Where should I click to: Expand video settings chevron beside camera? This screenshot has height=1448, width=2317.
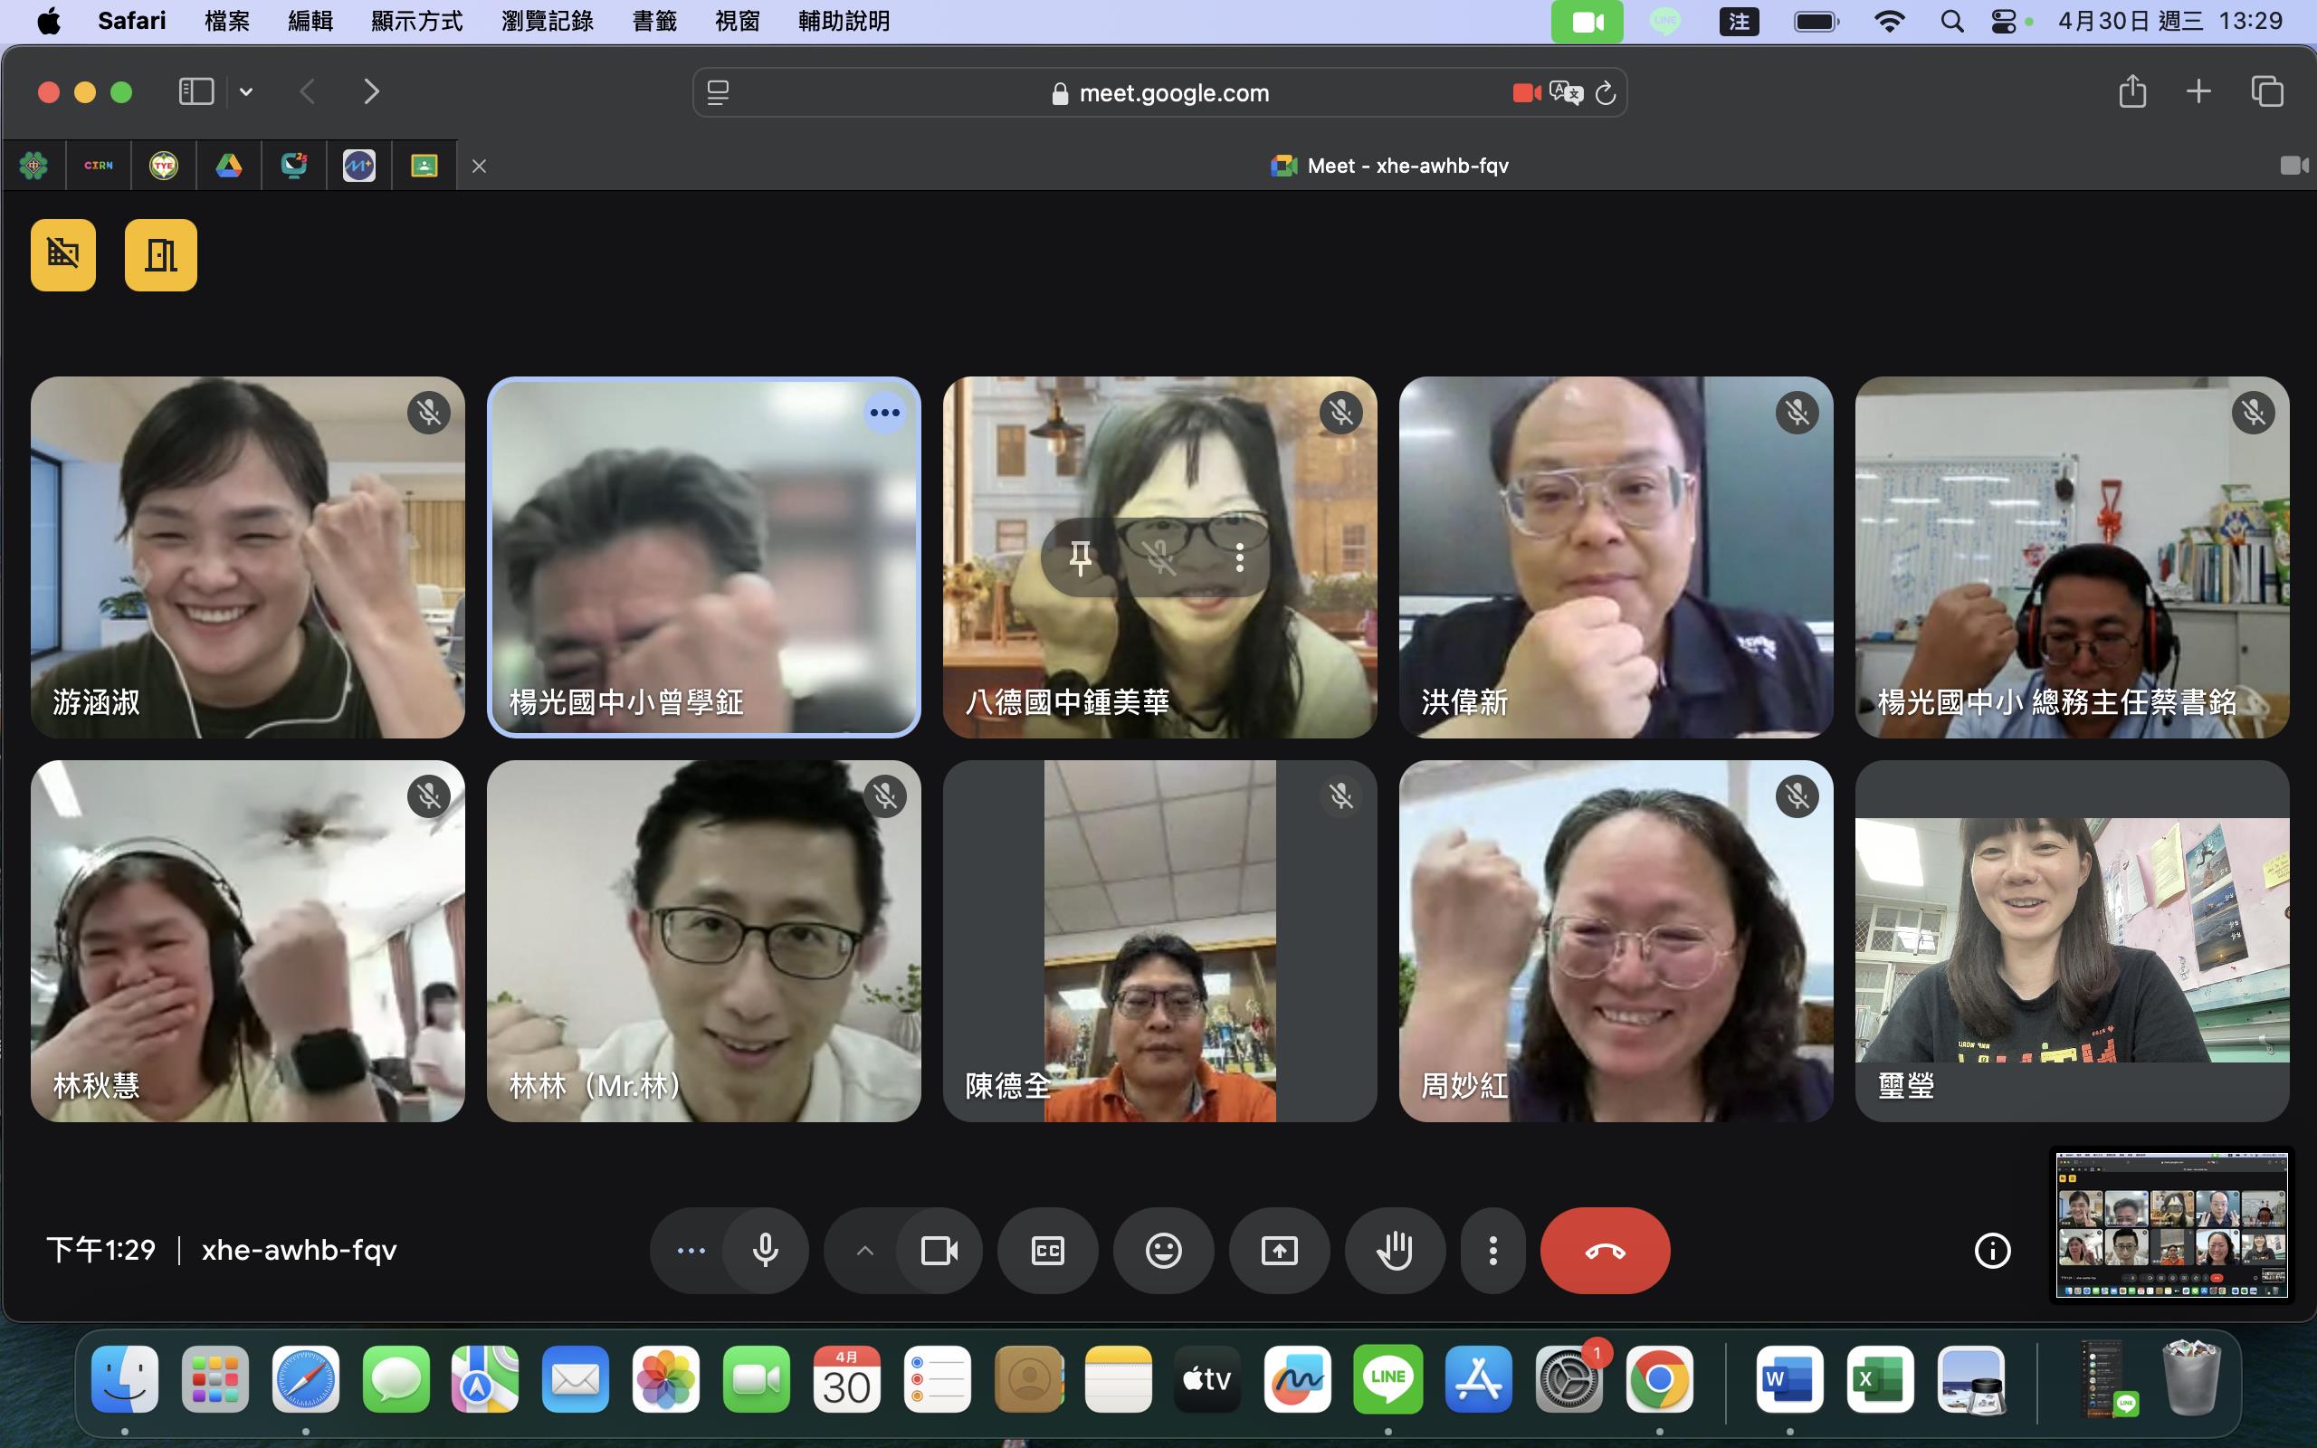tap(864, 1250)
